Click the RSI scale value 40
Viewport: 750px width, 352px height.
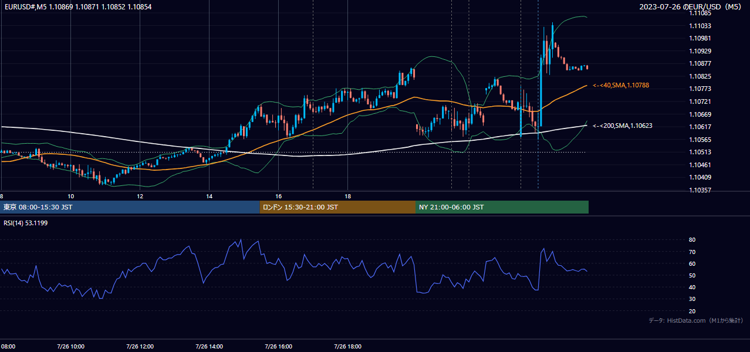click(x=692, y=287)
